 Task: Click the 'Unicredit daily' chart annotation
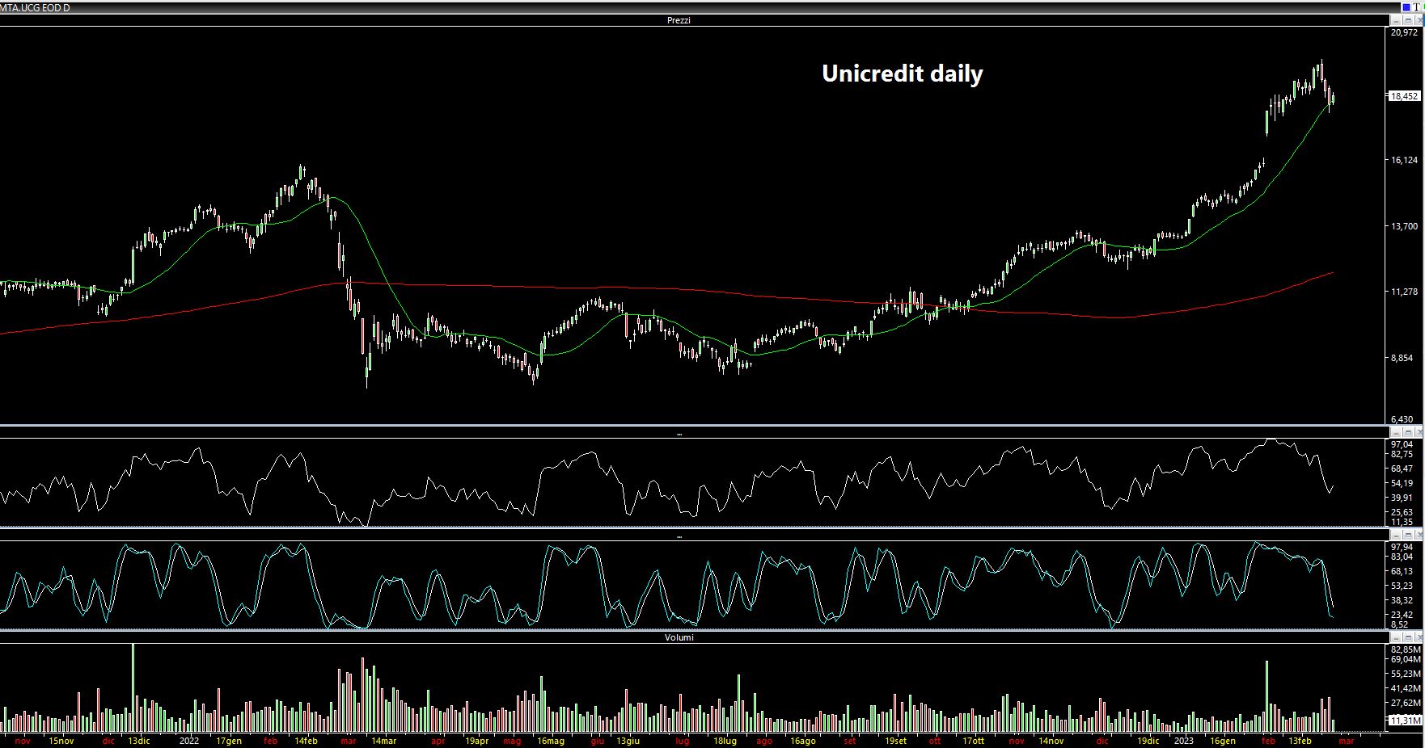pos(903,74)
